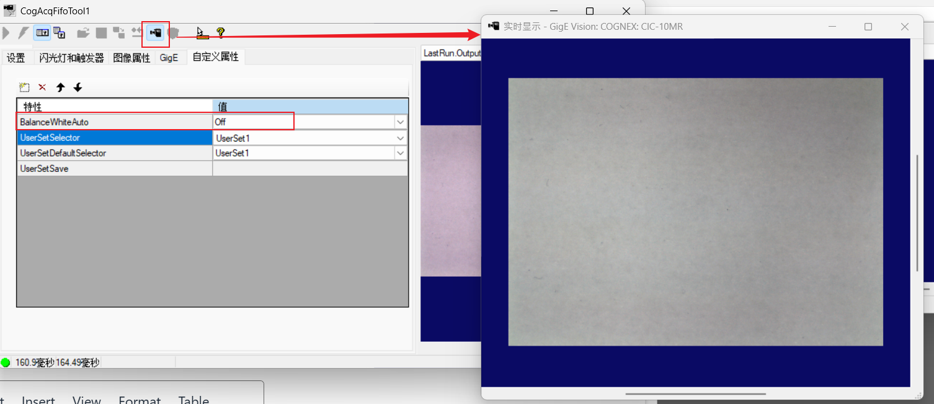Click UserSetSelector's UserSet1 value field
Image resolution: width=934 pixels, height=404 pixels.
point(303,138)
